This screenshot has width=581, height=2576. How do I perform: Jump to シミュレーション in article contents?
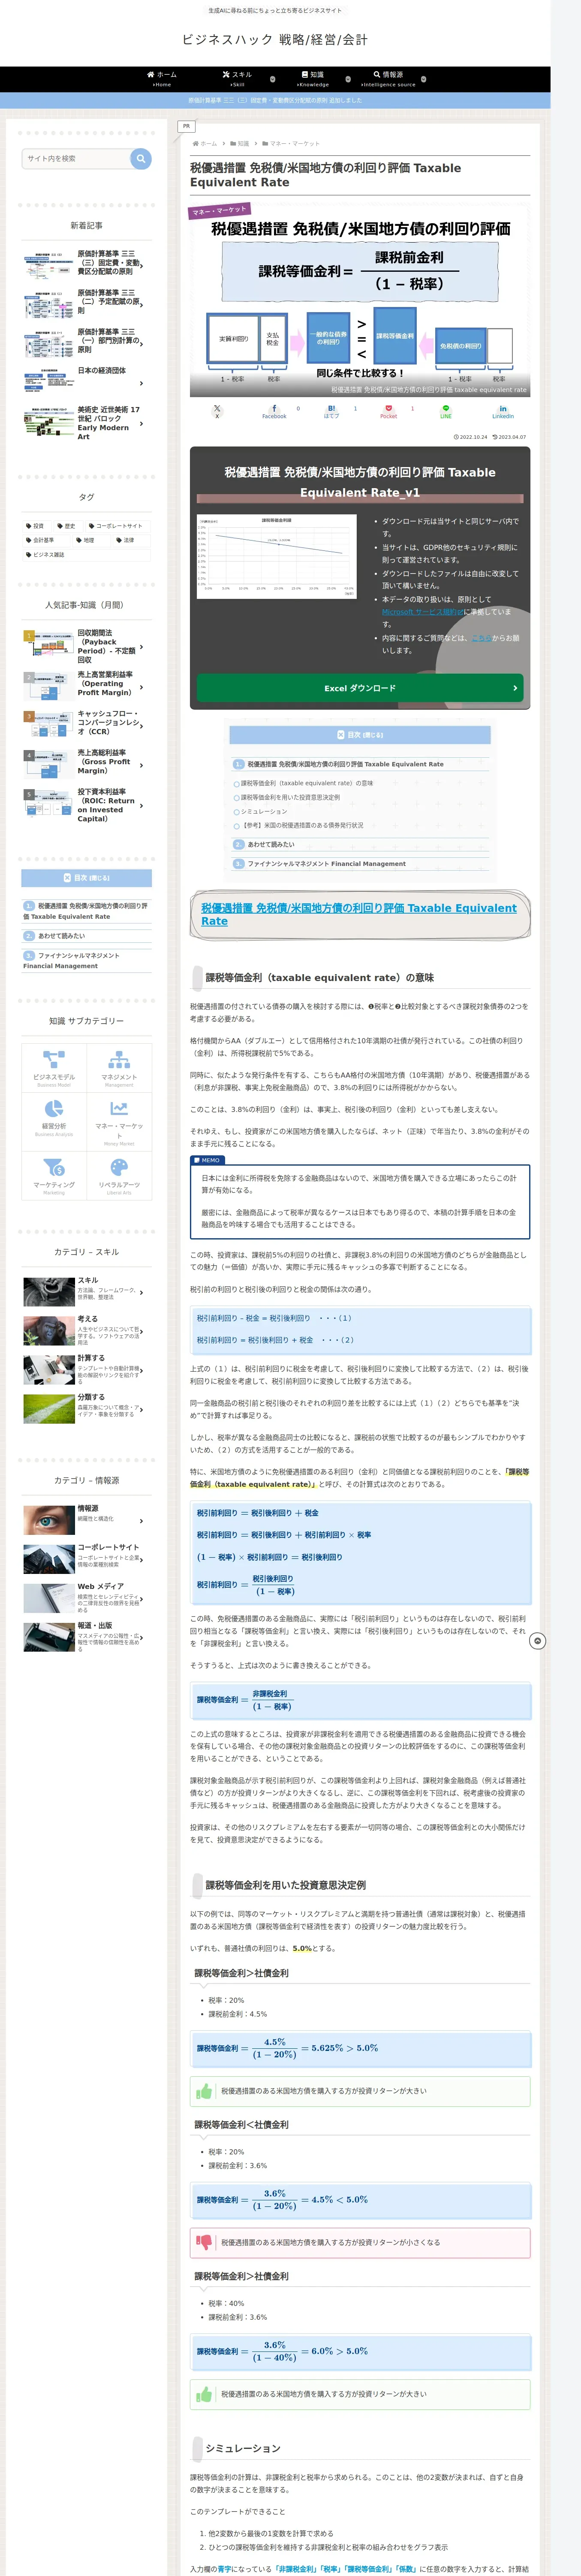[264, 811]
